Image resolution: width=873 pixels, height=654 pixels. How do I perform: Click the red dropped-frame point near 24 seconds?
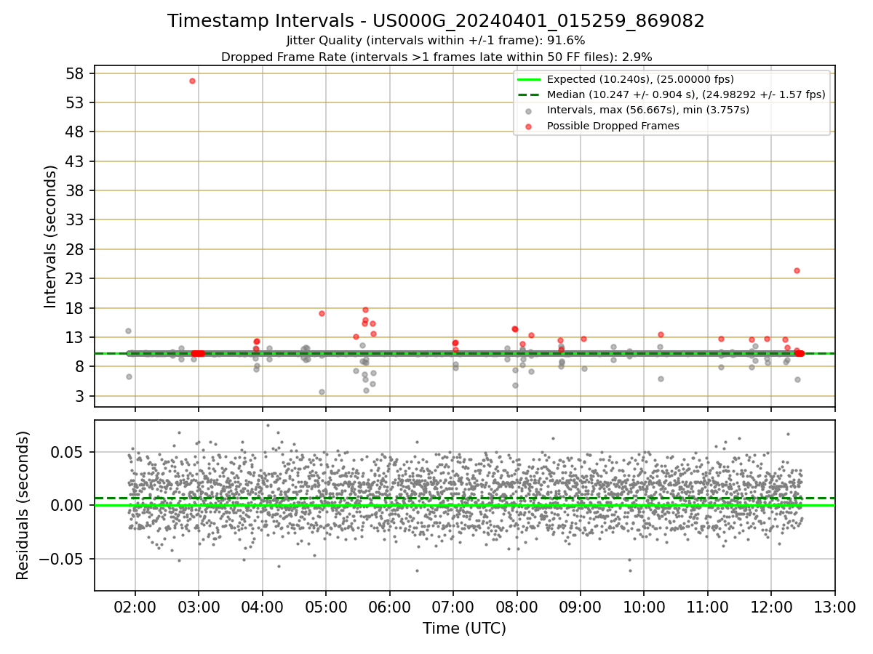pyautogui.click(x=797, y=270)
